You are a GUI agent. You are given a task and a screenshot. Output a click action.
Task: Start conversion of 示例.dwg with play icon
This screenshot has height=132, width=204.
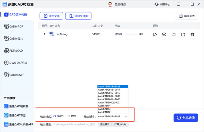coord(155,34)
